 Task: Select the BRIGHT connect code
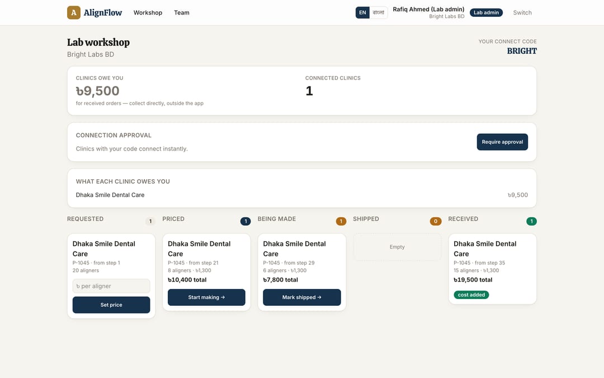[x=522, y=51]
